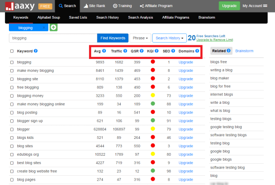Open the Site Rank tab
Screen dimensions: 275x185
pos(94,6)
